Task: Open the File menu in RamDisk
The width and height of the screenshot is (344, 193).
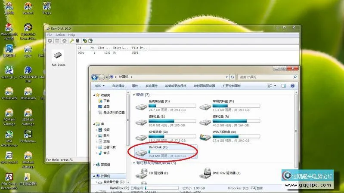Action: (x=50, y=35)
